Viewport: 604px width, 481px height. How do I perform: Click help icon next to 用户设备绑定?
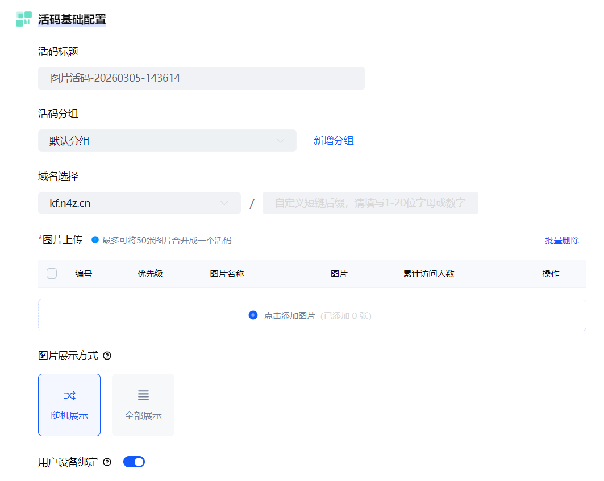point(107,462)
